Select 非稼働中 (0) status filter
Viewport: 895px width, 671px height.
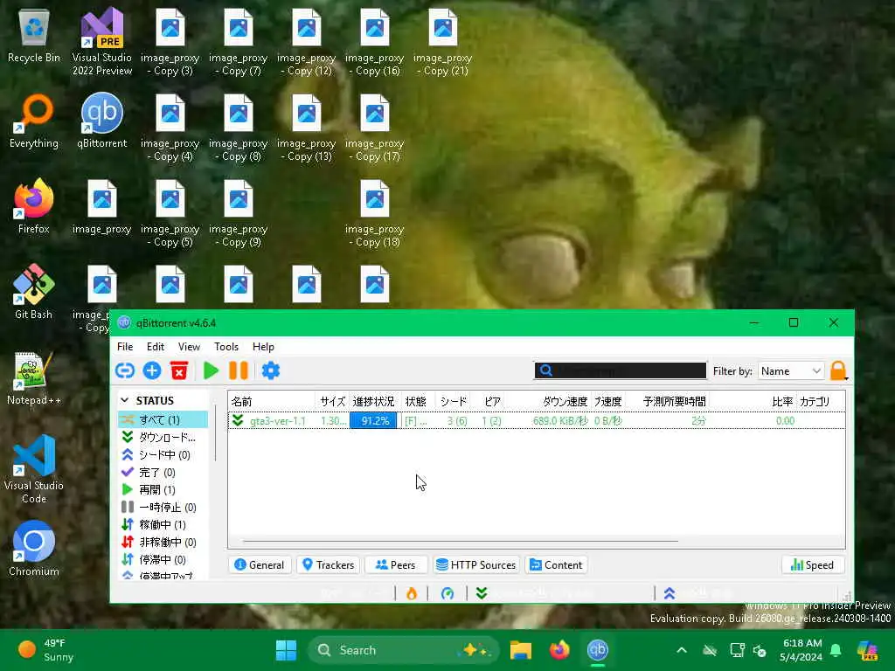coord(163,542)
